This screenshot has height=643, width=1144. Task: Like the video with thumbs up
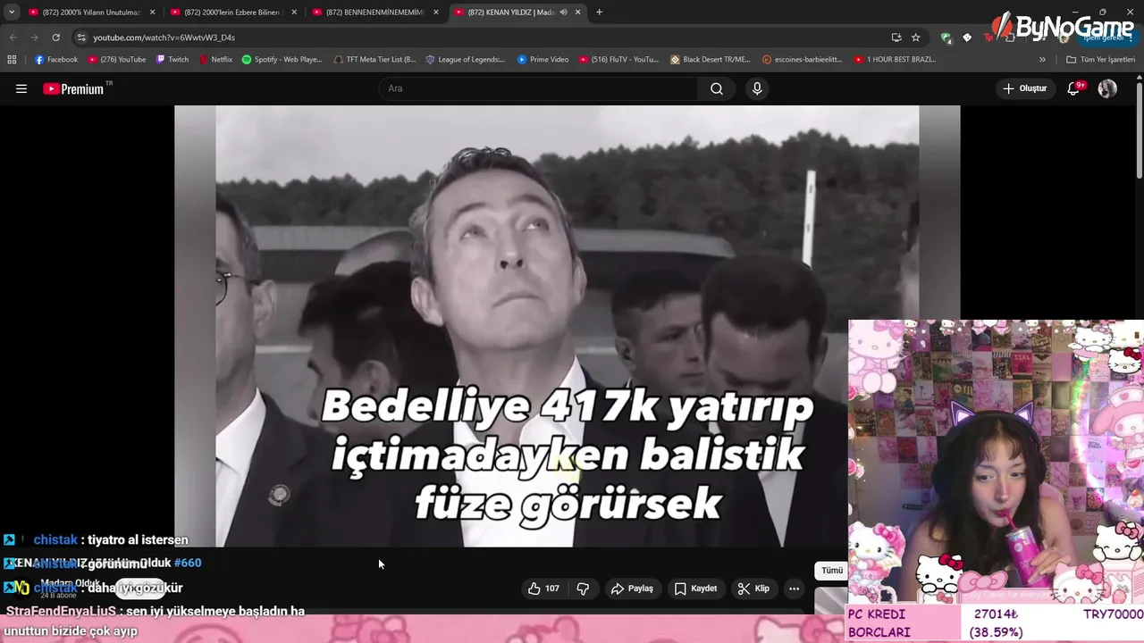543,589
